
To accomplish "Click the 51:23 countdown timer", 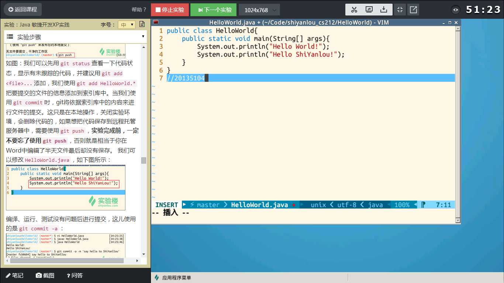I will tap(483, 10).
